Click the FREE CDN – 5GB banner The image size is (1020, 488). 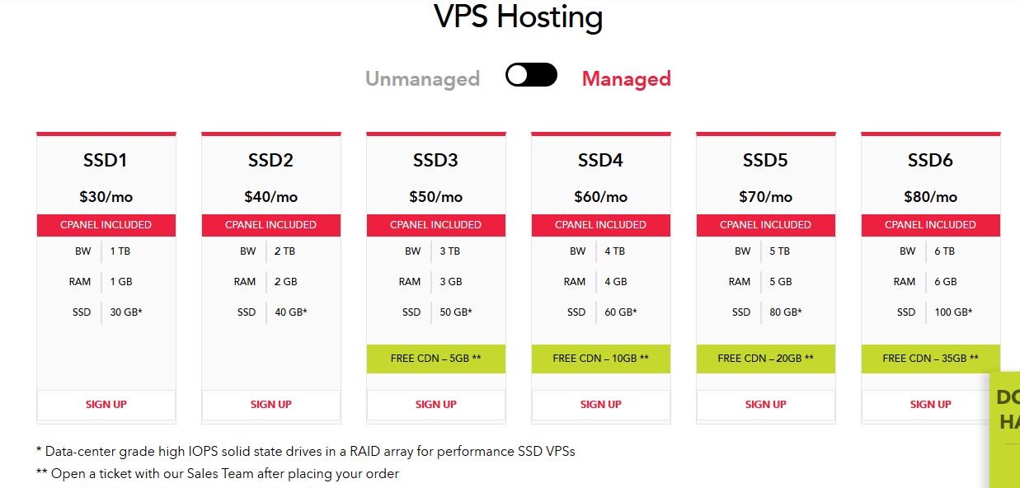pyautogui.click(x=436, y=359)
